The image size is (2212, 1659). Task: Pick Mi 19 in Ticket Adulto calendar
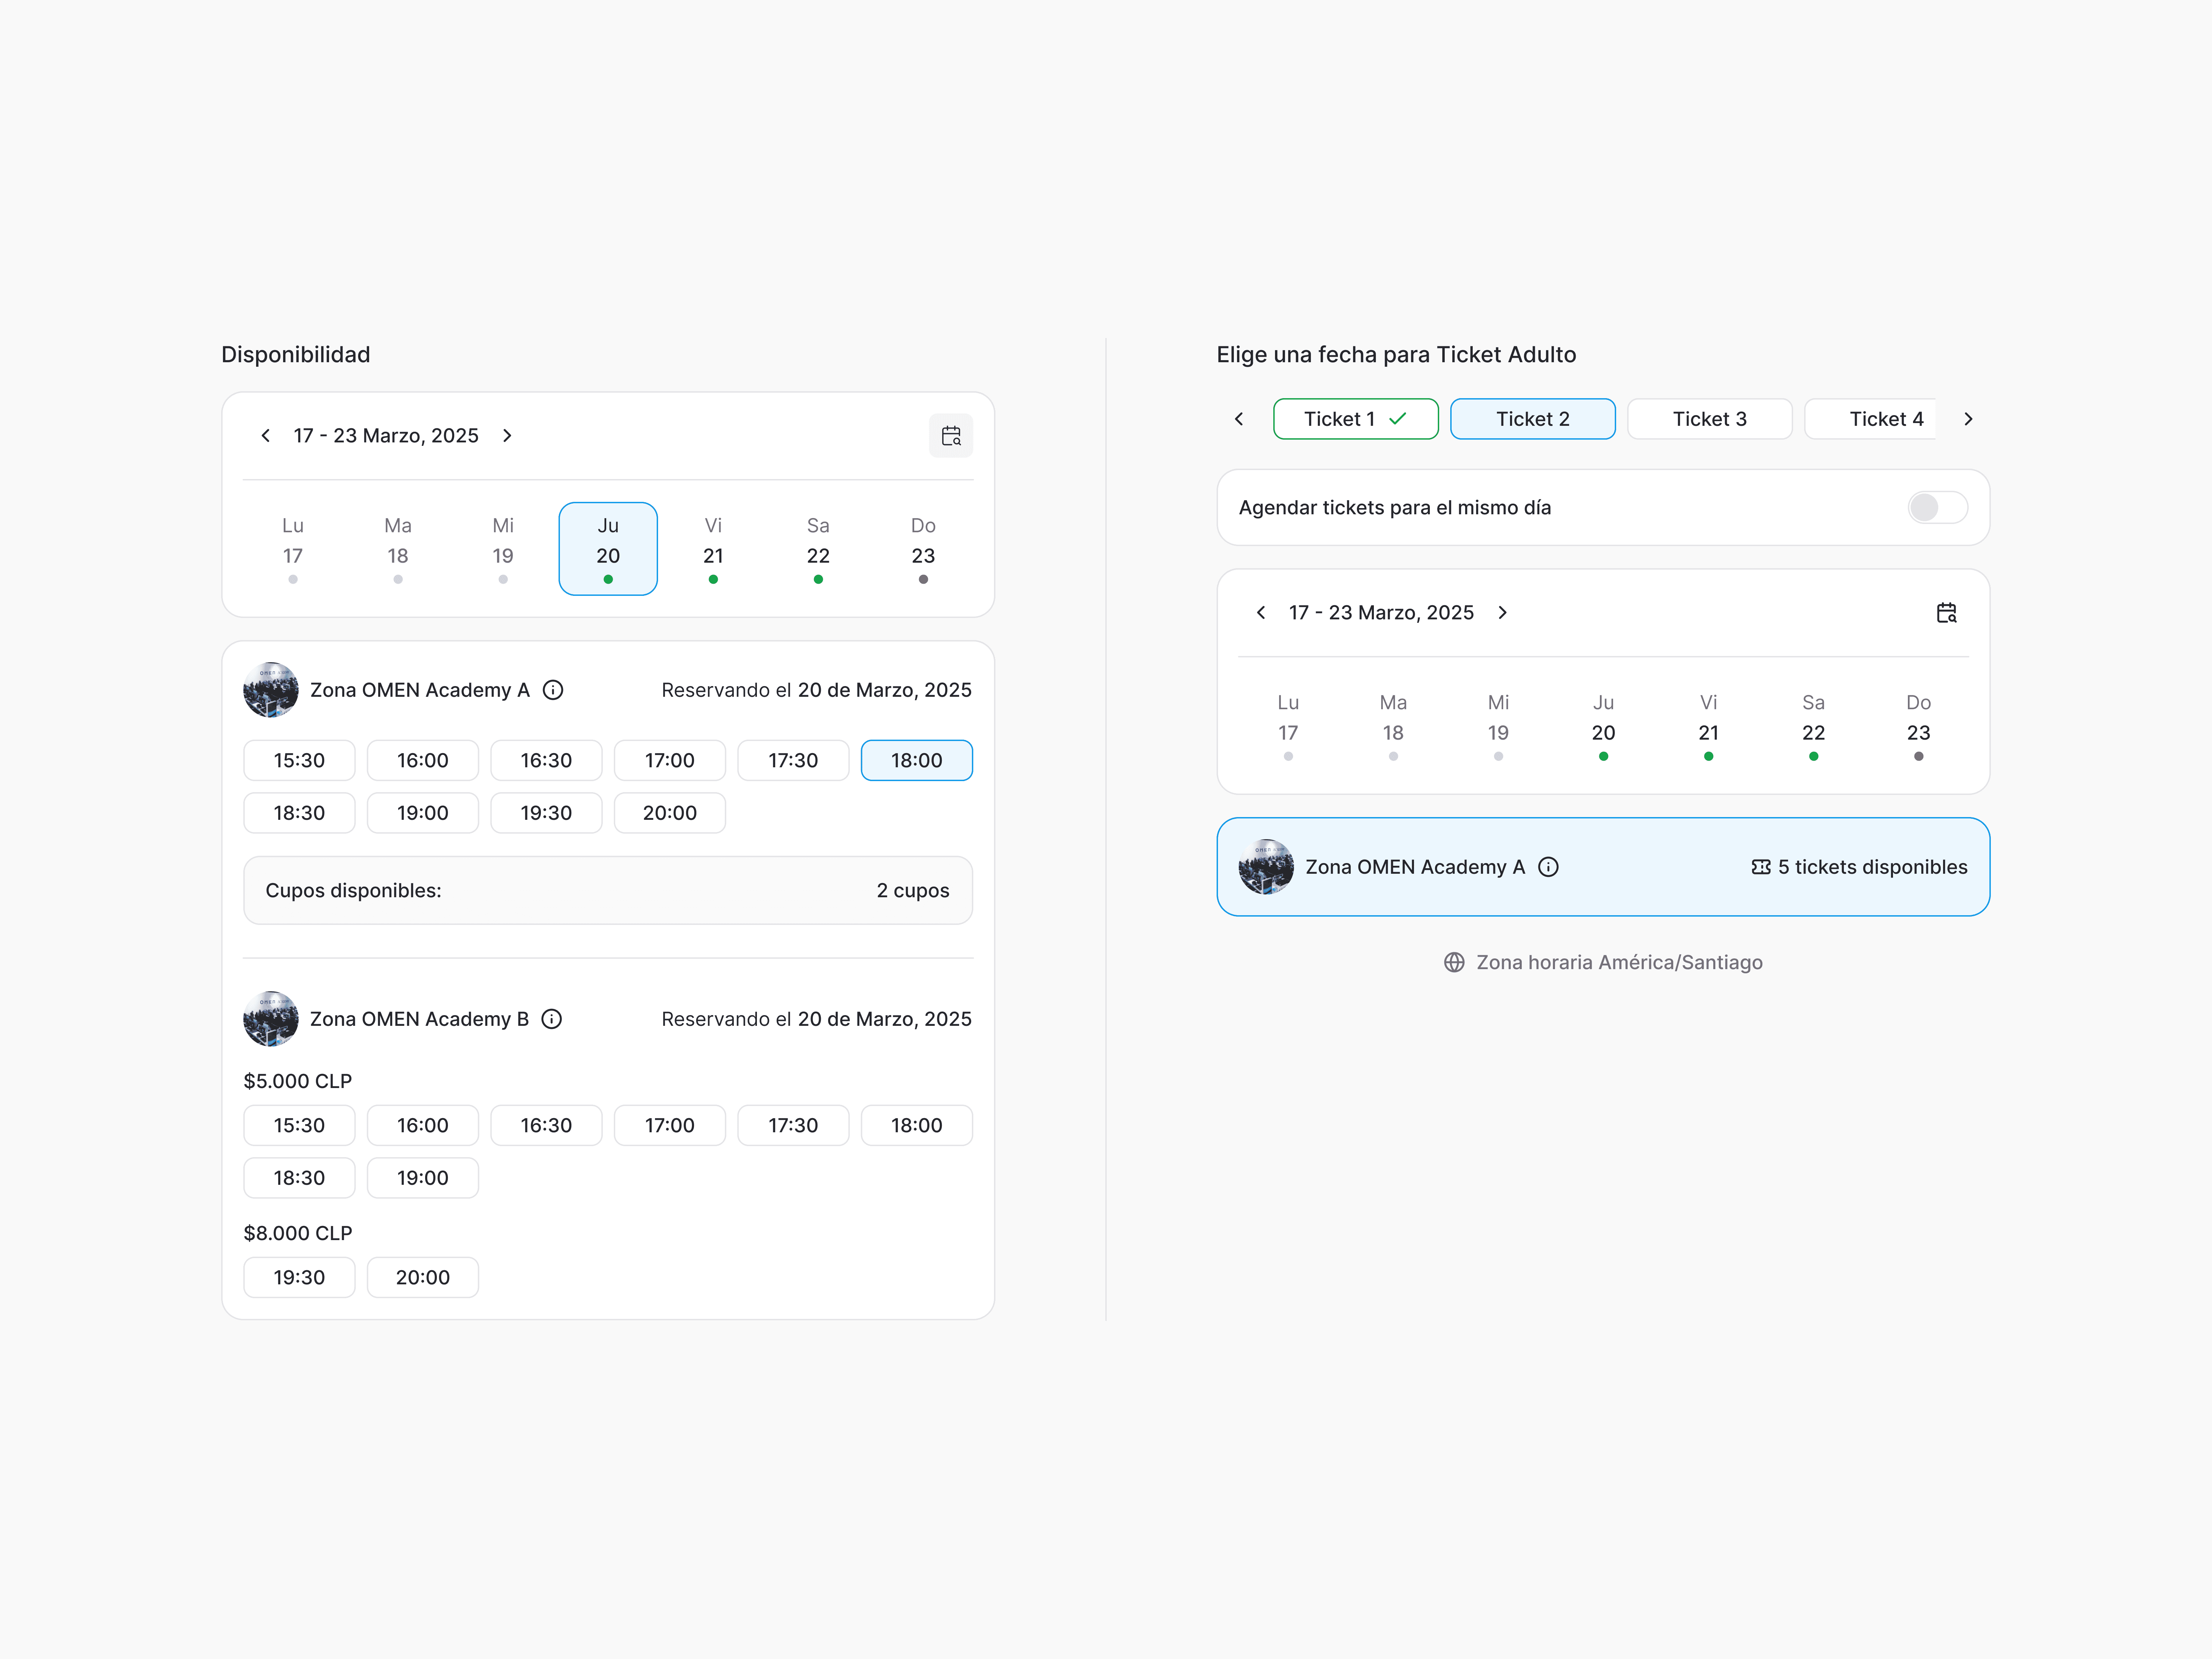pos(1498,726)
